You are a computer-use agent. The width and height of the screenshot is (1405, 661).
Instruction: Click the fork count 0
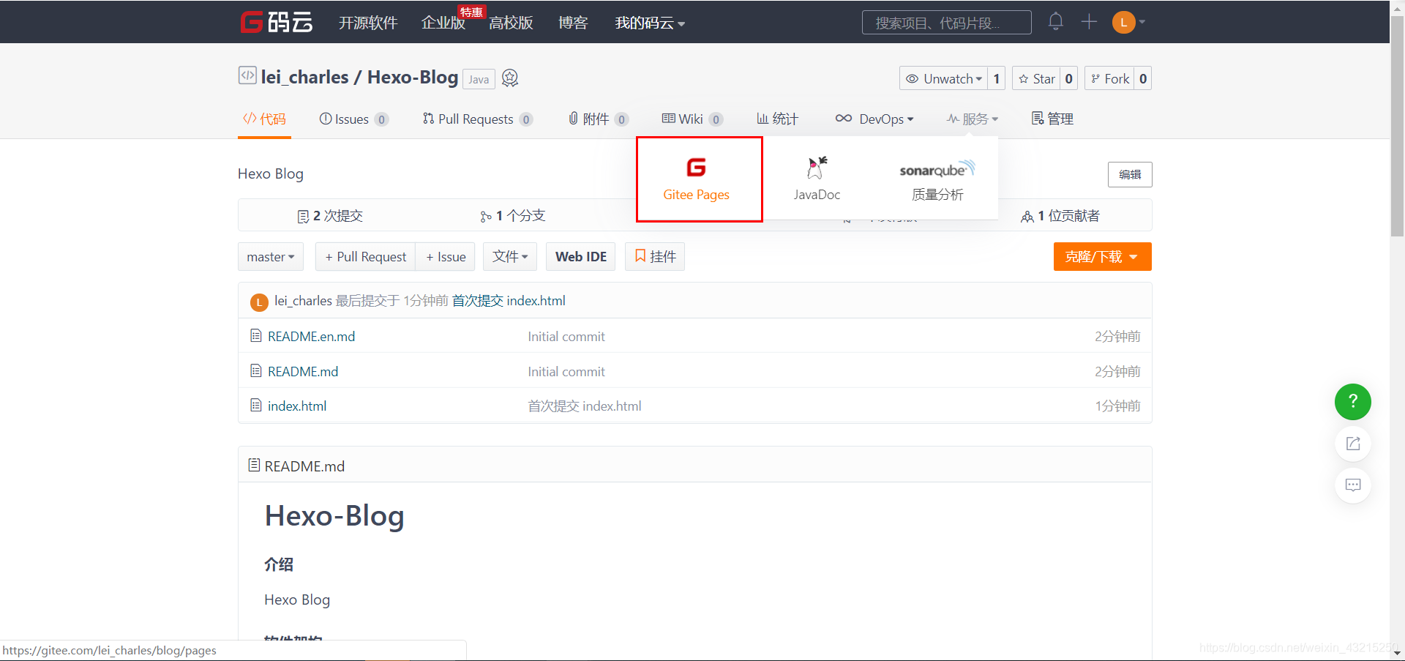1142,78
